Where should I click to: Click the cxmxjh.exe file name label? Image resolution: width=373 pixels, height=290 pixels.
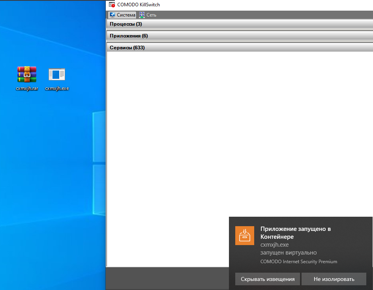(57, 88)
